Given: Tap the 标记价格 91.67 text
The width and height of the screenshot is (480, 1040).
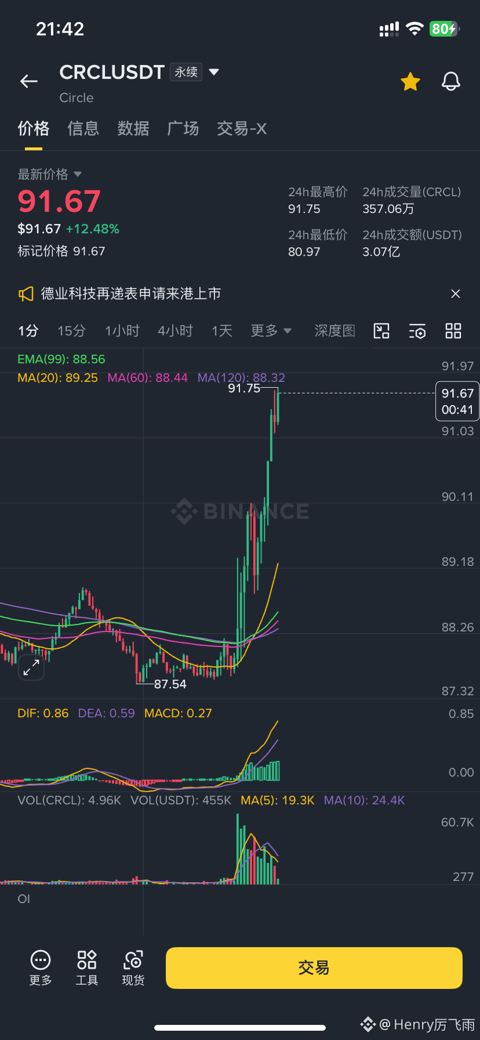Looking at the screenshot, I should [61, 251].
